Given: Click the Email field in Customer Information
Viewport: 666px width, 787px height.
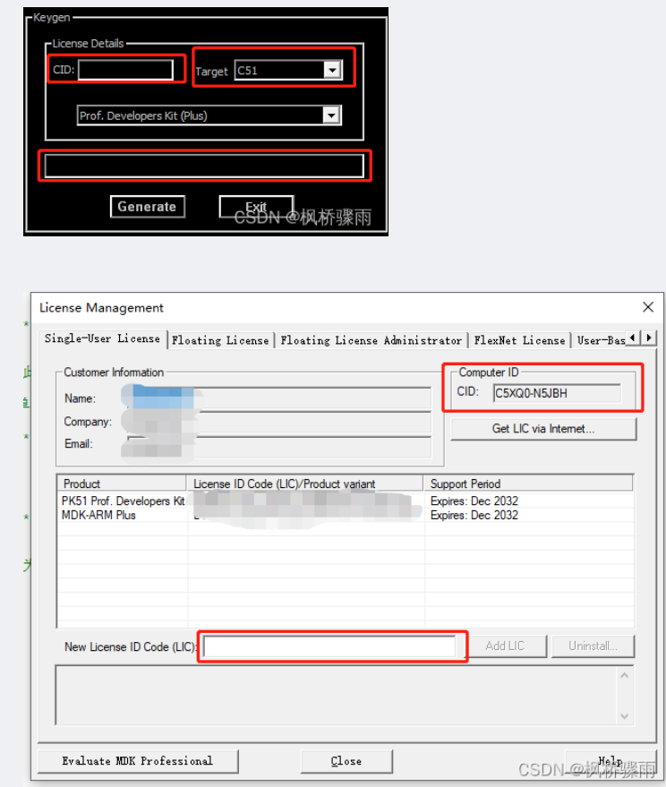Looking at the screenshot, I should tap(280, 446).
